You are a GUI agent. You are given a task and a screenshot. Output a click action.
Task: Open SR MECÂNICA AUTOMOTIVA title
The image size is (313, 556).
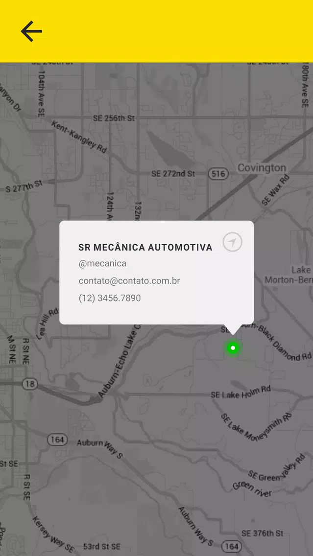(x=145, y=248)
